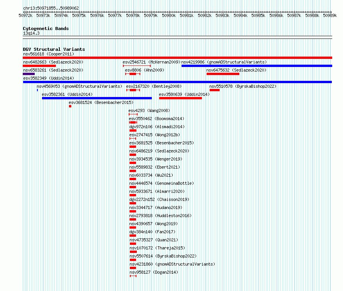This screenshot has width=343, height=291.
Task: Open variant esv2167320 (Bentley2008) label
Action: click(x=154, y=86)
